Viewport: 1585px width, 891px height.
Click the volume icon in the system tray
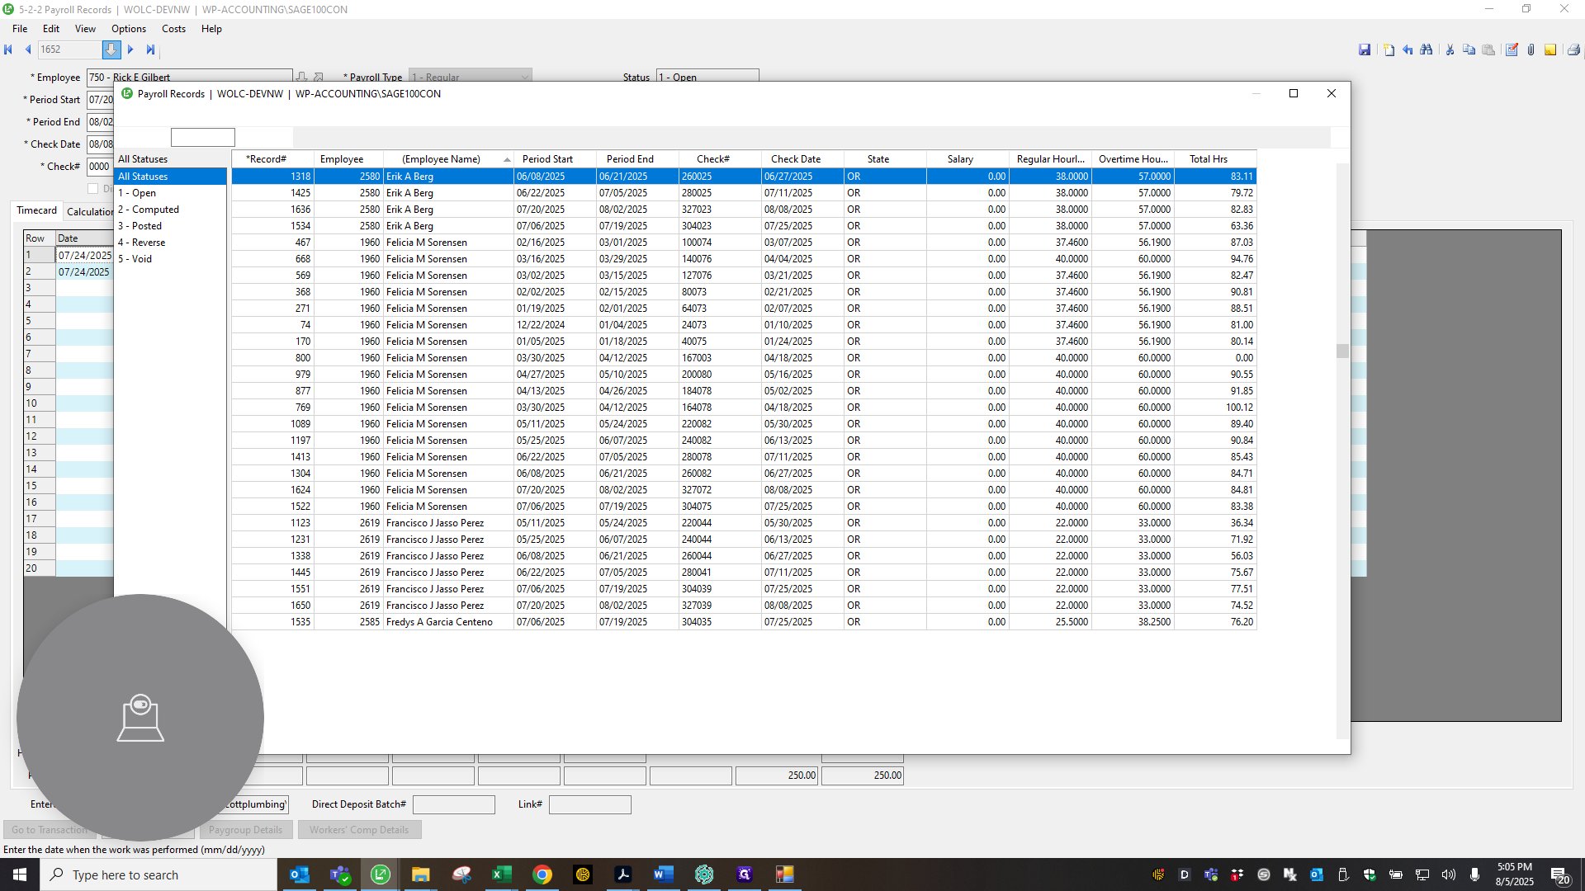(x=1448, y=874)
